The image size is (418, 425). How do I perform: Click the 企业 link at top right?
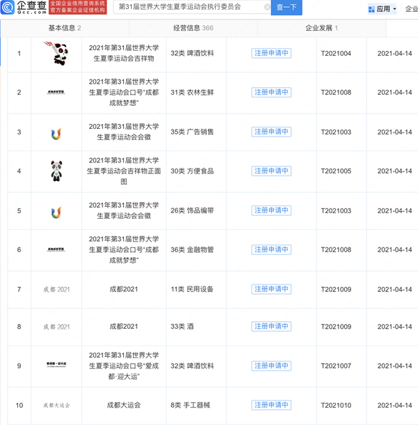[x=411, y=9]
